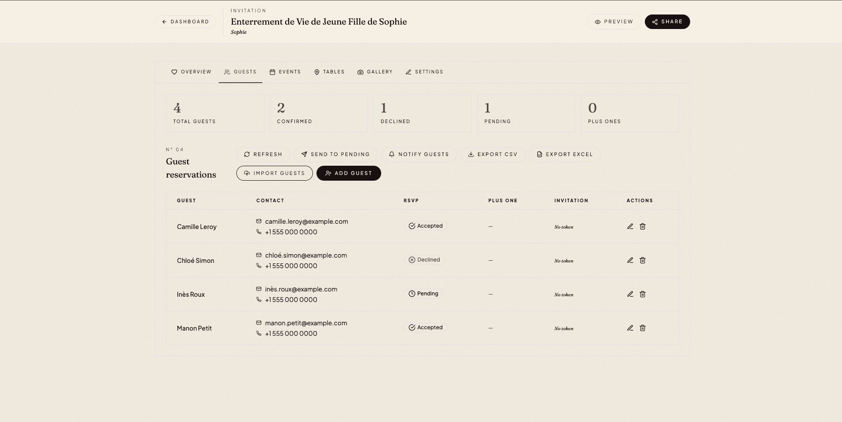Click the Plus One column header
The height and width of the screenshot is (422, 842).
click(x=503, y=200)
